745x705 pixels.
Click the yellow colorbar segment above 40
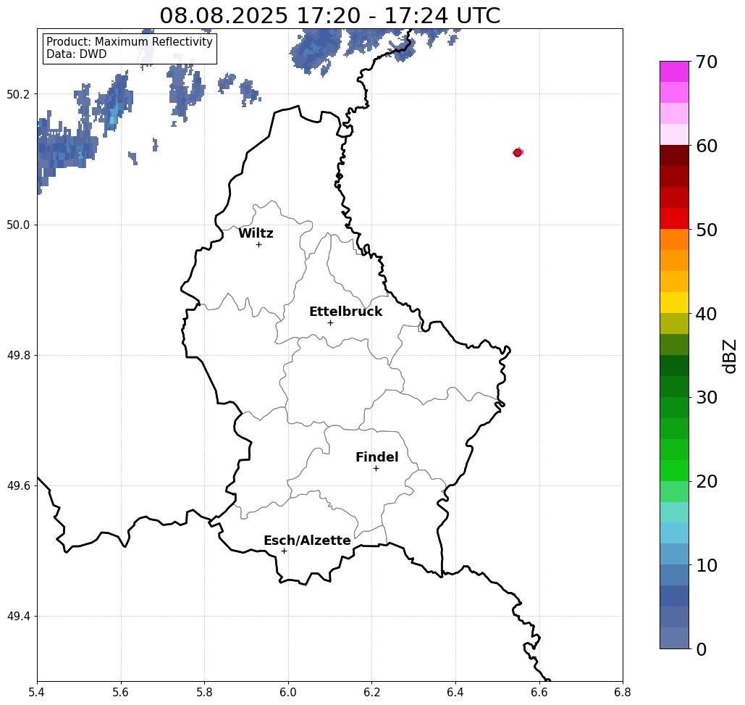674,302
